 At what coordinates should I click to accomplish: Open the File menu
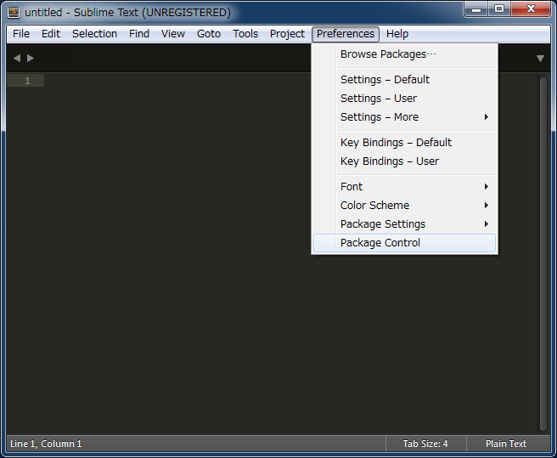click(21, 34)
